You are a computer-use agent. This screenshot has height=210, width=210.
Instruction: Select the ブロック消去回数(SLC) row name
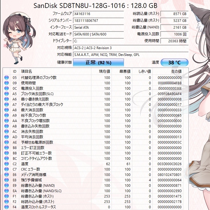(37, 94)
